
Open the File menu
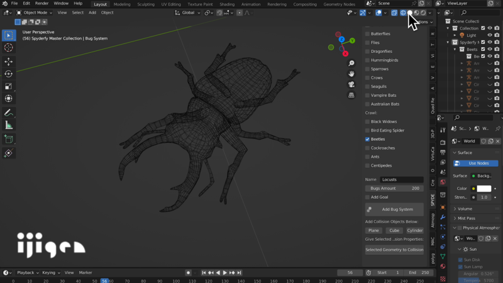(x=14, y=4)
